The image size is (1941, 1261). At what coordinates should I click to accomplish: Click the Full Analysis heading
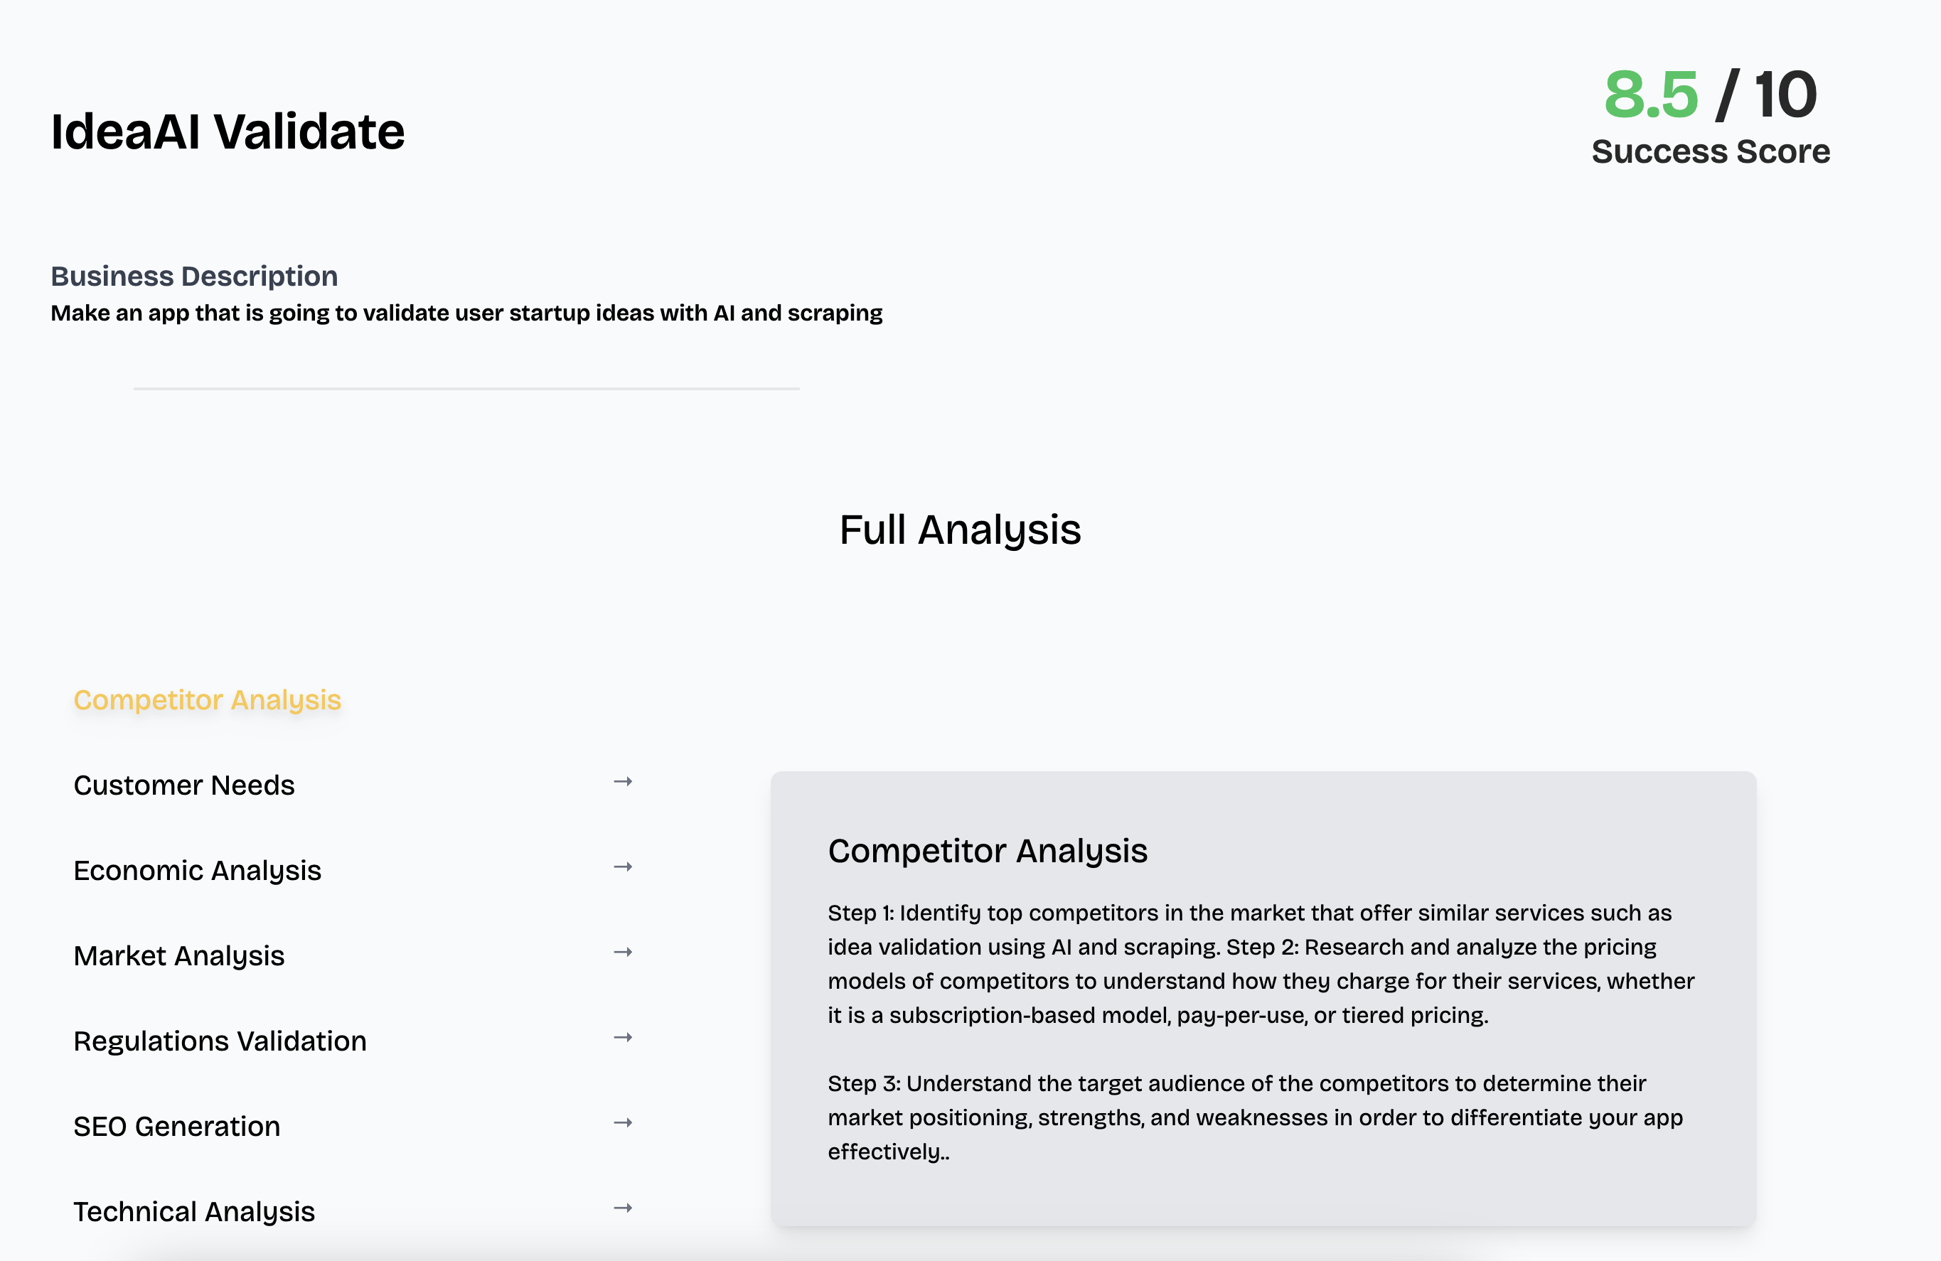[x=960, y=530]
